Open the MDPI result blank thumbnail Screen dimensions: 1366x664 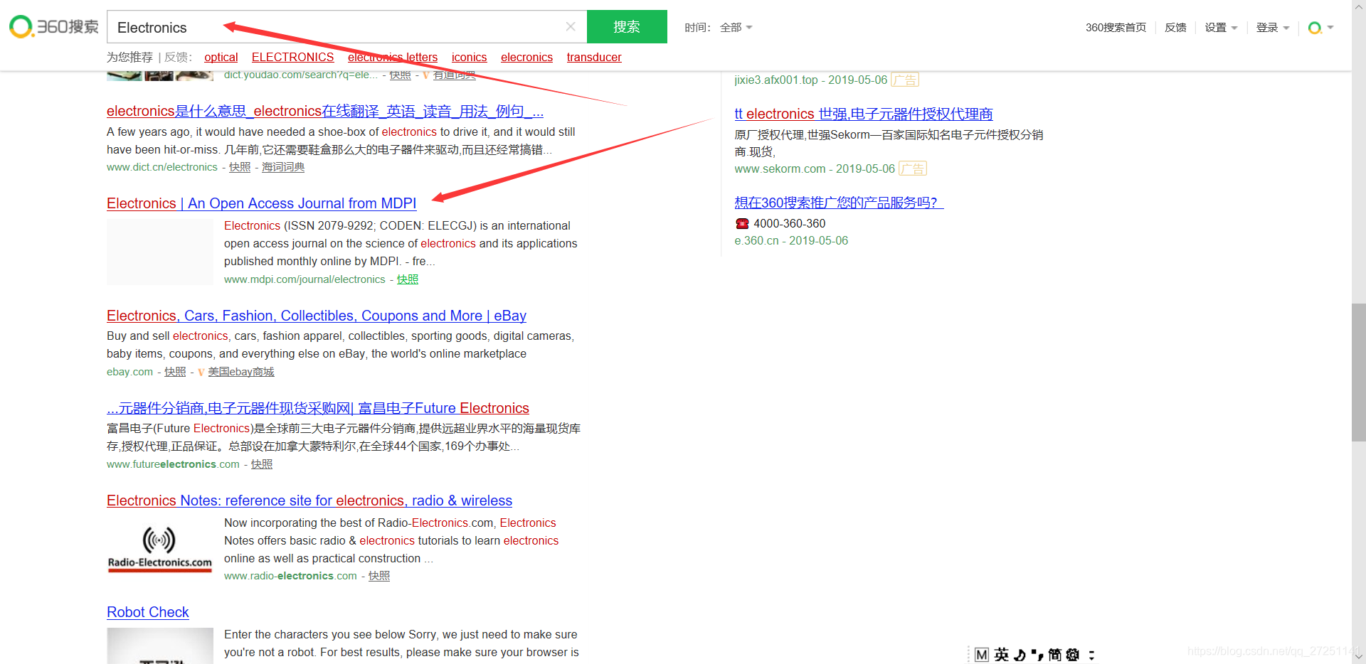coord(160,251)
